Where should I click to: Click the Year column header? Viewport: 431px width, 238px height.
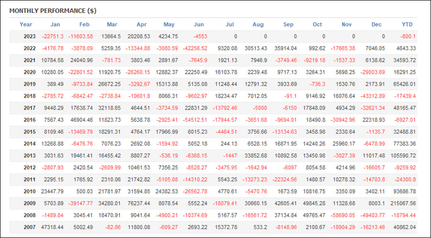pyautogui.click(x=26, y=24)
